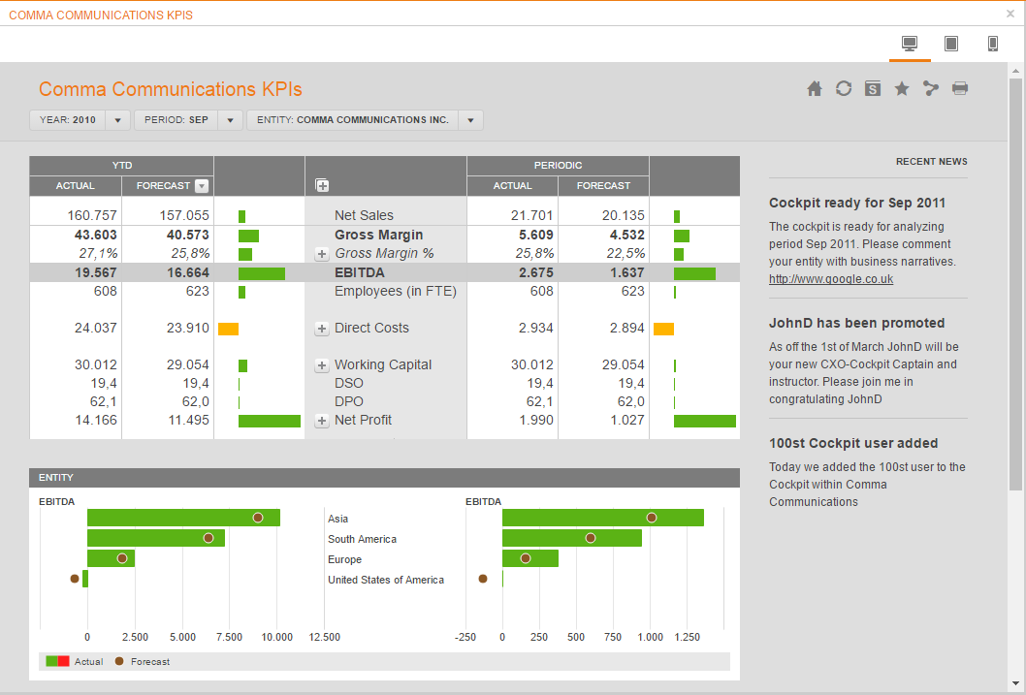This screenshot has height=695, width=1026.
Task: Refresh the dashboard using the reload icon
Action: click(x=844, y=89)
